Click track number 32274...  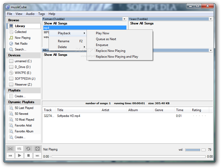coord(49,116)
